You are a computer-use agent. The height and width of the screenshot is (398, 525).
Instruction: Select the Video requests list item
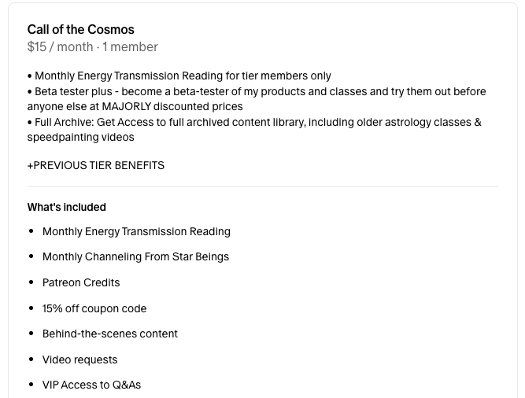[x=79, y=359]
